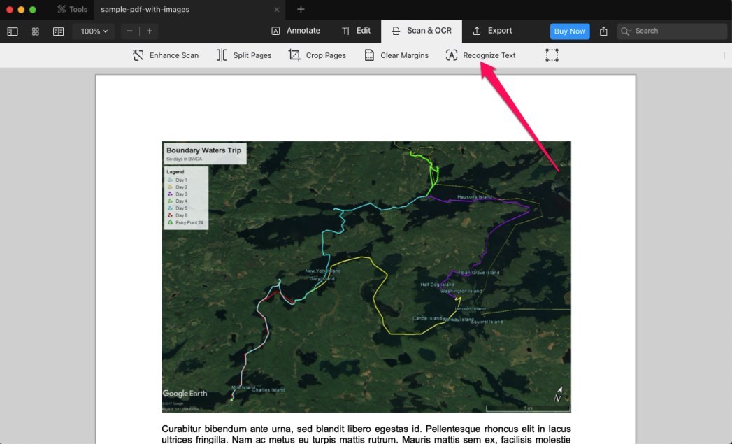Open a new tab with the plus
732x444 pixels.
[301, 10]
